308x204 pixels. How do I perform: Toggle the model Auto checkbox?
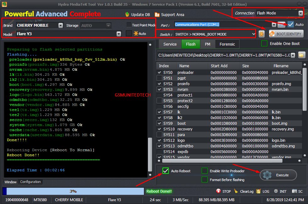[x=129, y=33]
